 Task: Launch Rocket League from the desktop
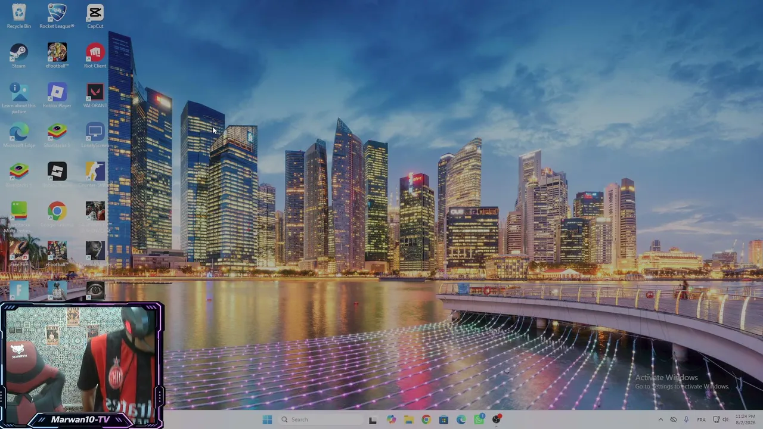point(57,16)
